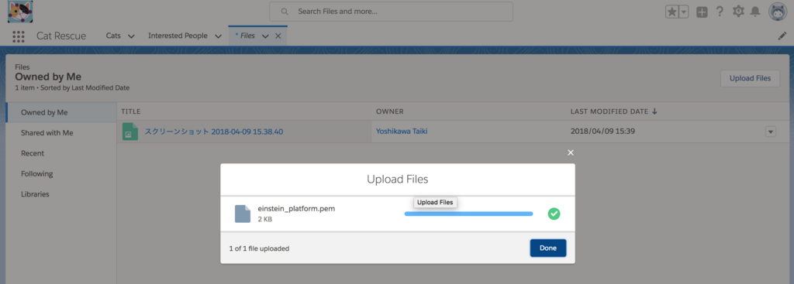Expand the Favorites list dropdown arrow
794x284 pixels.
(x=684, y=12)
